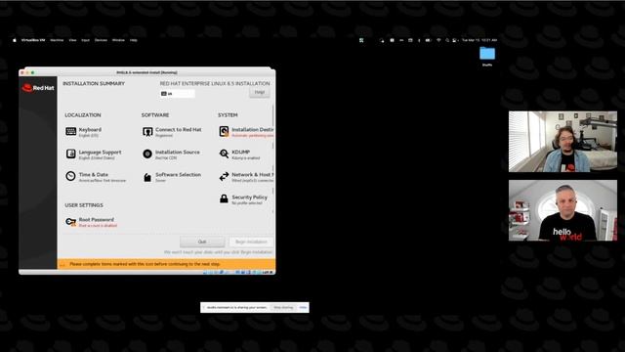This screenshot has height=352, width=625.
Task: Open the Input menu
Action: pos(85,40)
